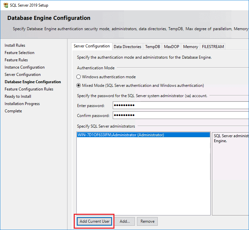Click Database Engine Configuration step in sidebar
This screenshot has width=249, height=230.
pos(33,82)
